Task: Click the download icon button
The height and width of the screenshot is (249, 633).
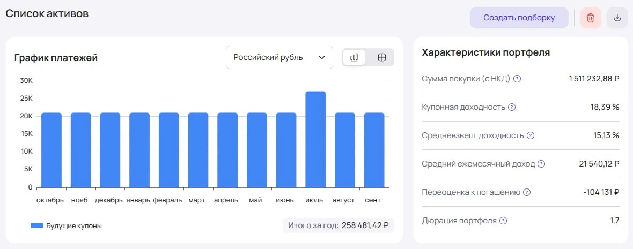Action: click(617, 18)
